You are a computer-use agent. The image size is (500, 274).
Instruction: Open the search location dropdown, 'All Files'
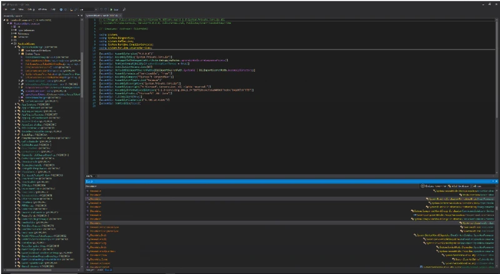(x=485, y=186)
